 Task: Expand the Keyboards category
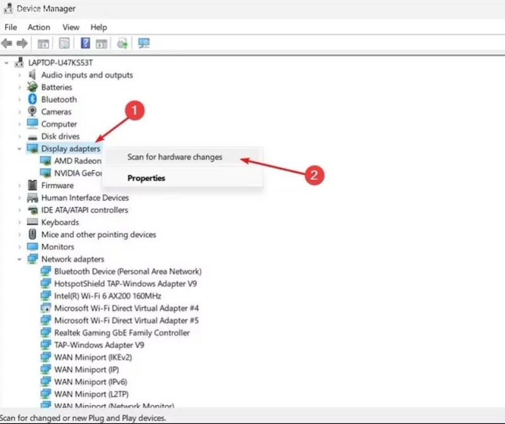click(x=20, y=222)
